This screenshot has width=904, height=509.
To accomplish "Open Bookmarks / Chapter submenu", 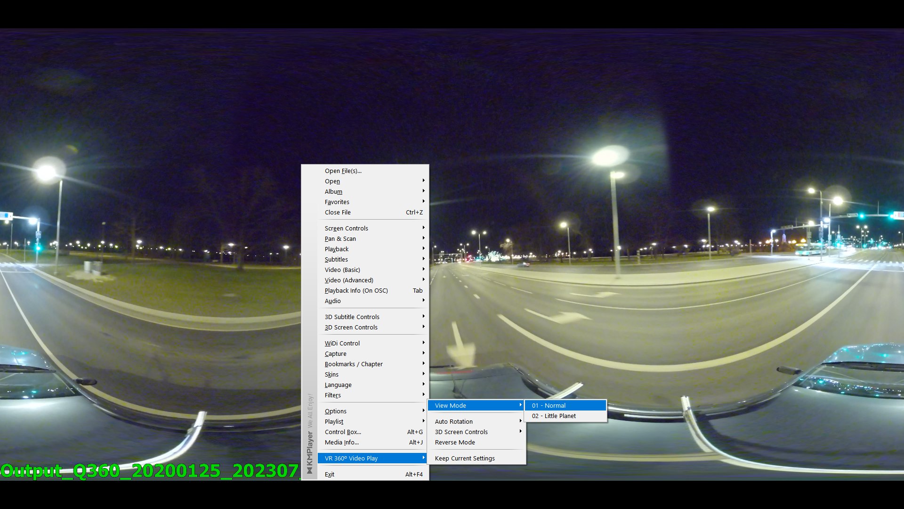I will click(x=372, y=364).
